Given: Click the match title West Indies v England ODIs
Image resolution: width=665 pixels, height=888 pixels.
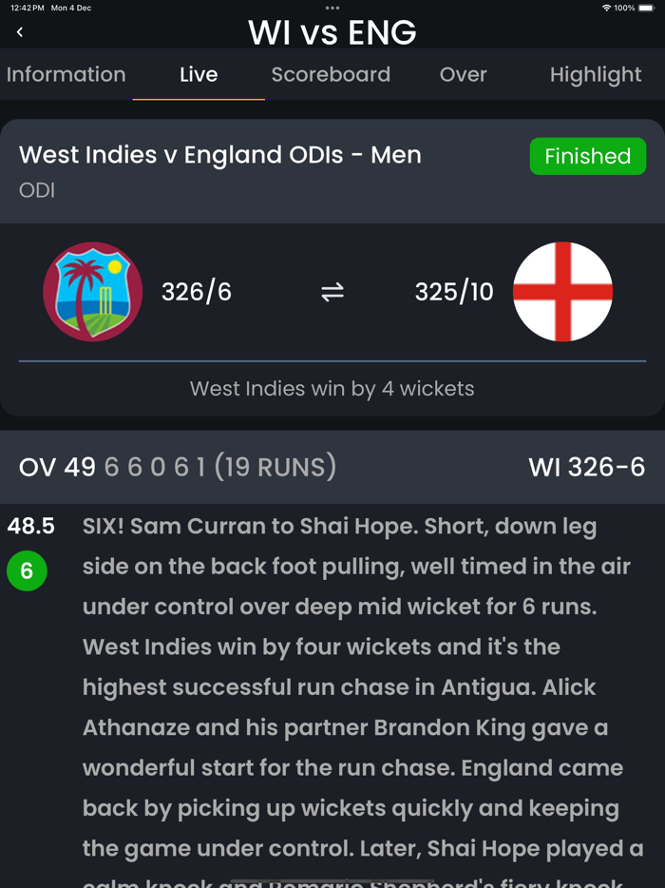Looking at the screenshot, I should pyautogui.click(x=219, y=155).
